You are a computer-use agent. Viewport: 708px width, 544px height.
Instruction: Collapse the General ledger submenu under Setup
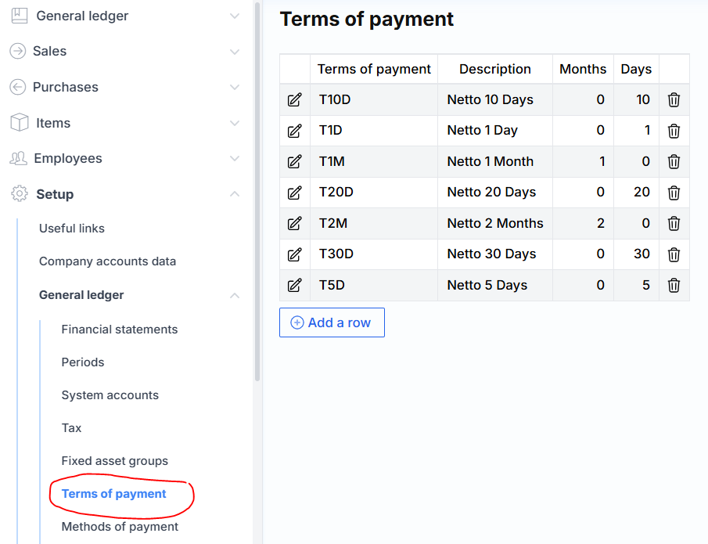234,295
